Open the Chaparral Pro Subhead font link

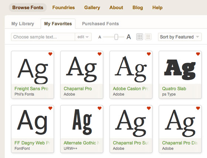coord(131,143)
